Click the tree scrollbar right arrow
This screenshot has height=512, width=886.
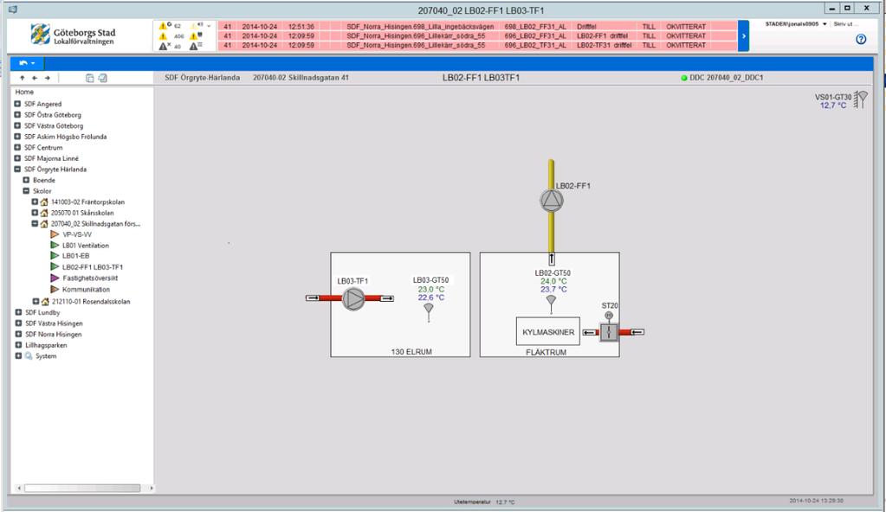(151, 488)
